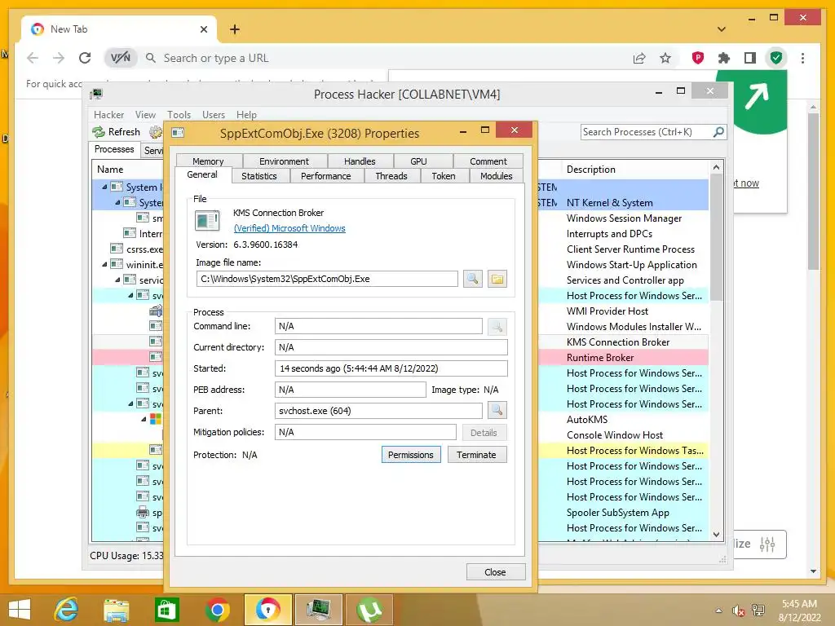The height and width of the screenshot is (626, 835).
Task: Open Google Chrome from the taskbar
Action: coord(217,610)
